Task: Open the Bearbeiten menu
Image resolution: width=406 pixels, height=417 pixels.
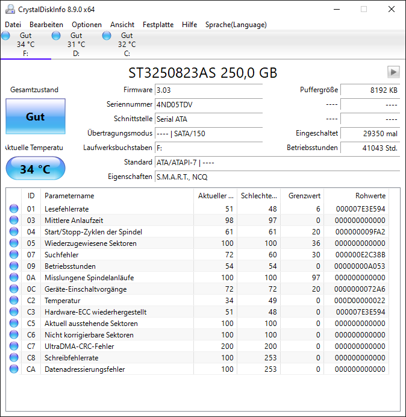Action: click(x=46, y=25)
